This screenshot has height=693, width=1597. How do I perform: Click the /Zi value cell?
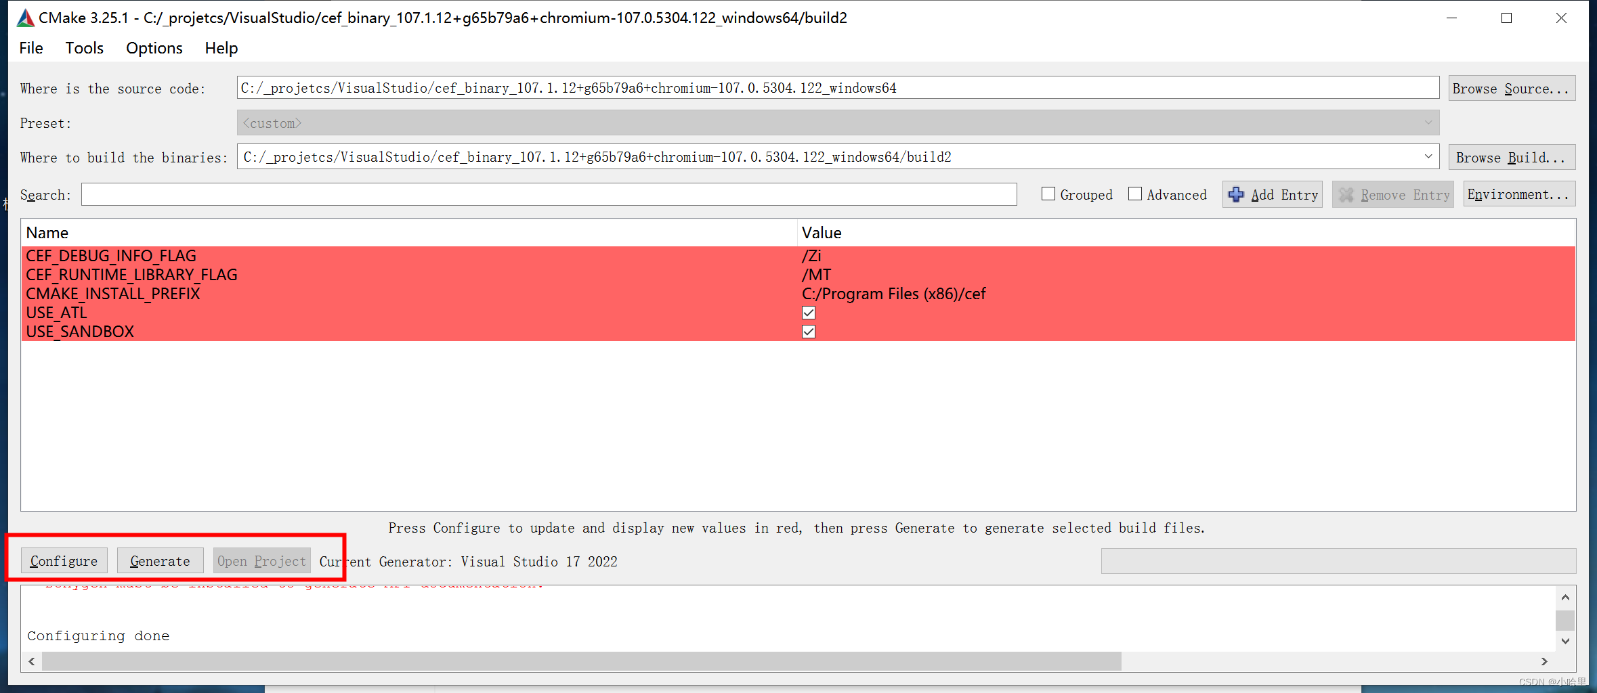pyautogui.click(x=811, y=256)
